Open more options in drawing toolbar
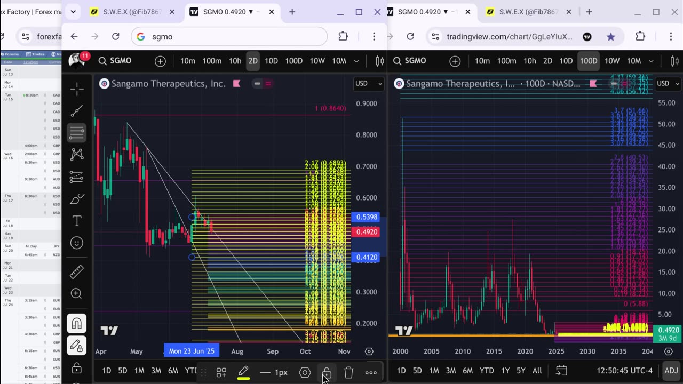 [x=370, y=372]
